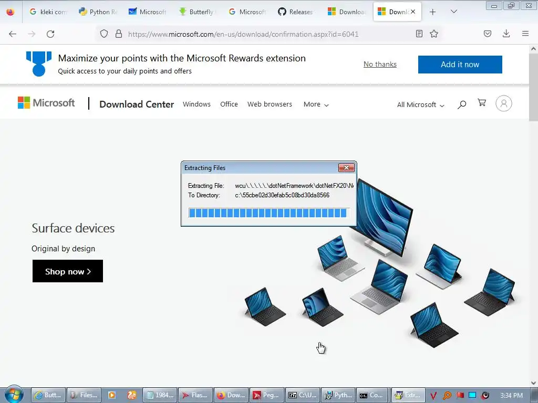The width and height of the screenshot is (538, 403).
Task: Open a new tab with plus button
Action: (x=433, y=12)
